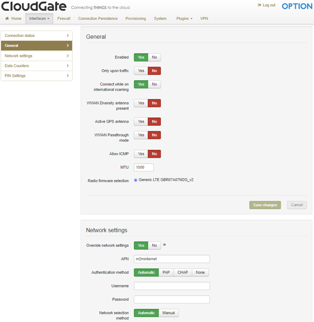Choose Manual network selection method
The height and width of the screenshot is (322, 314).
pyautogui.click(x=169, y=313)
